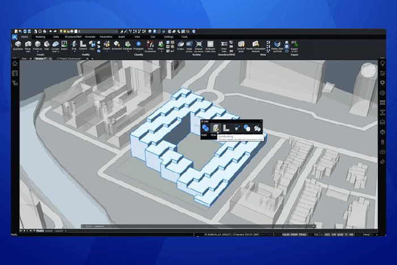Click the Interior elevations tool
Screen dimensions: 397x265
click(x=198, y=47)
